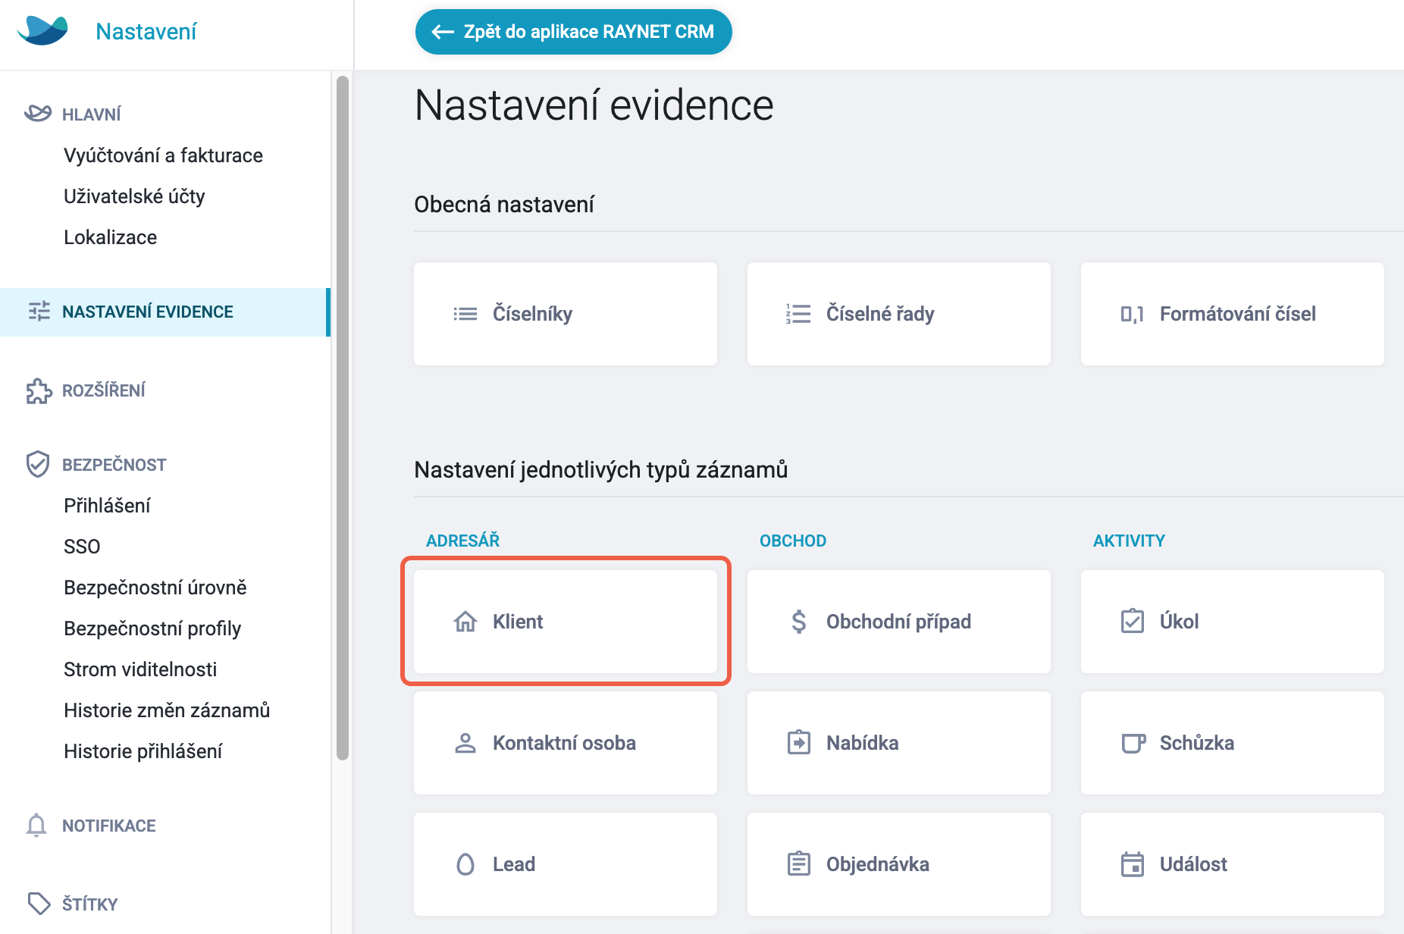Click the Klient house icon
This screenshot has height=934, width=1404.
click(465, 622)
